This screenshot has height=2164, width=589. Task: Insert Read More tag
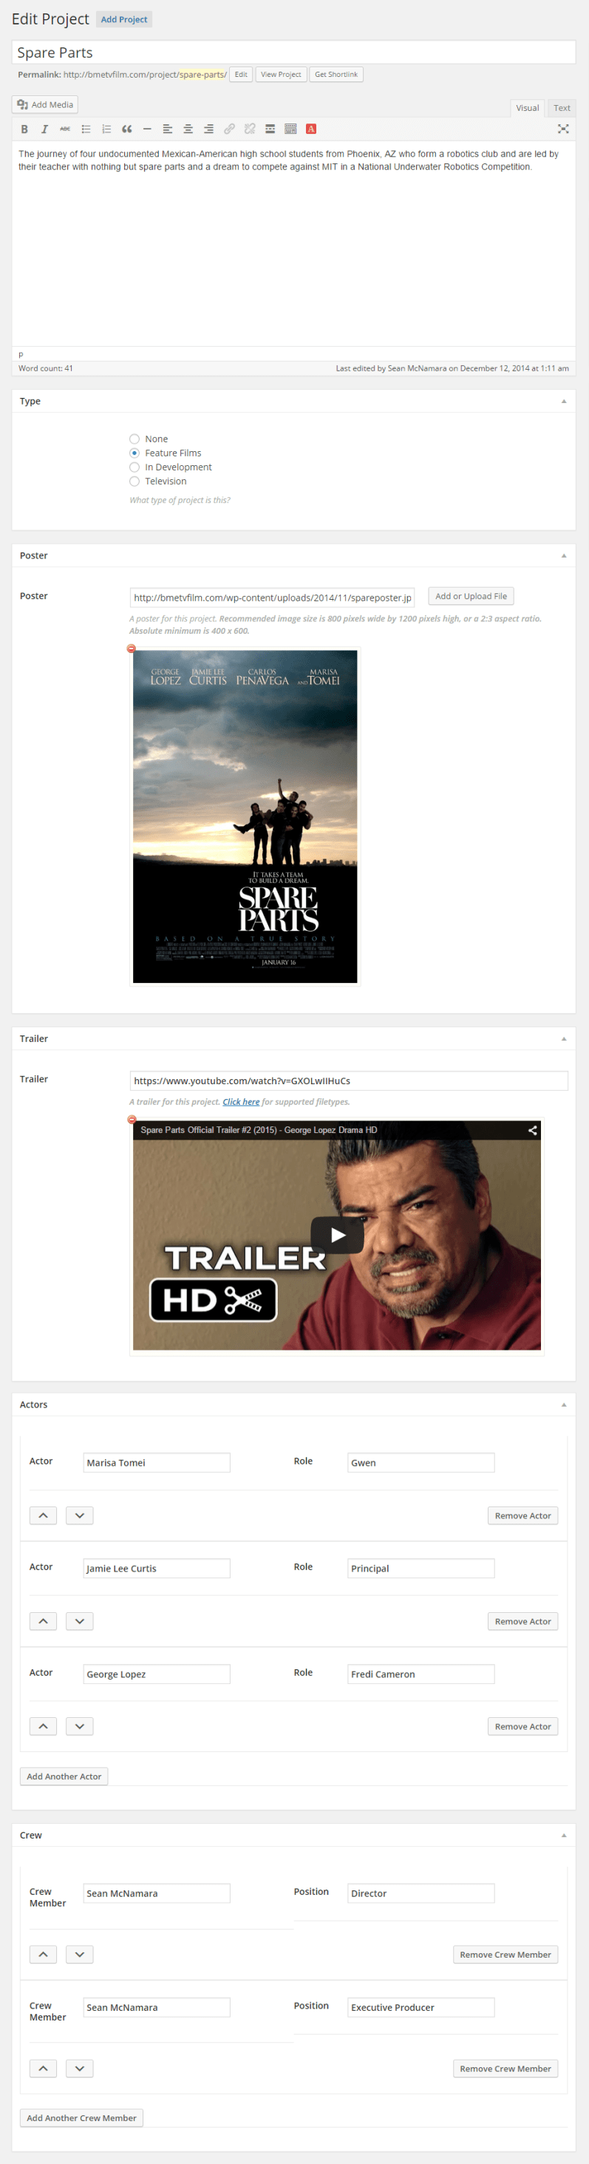click(270, 129)
